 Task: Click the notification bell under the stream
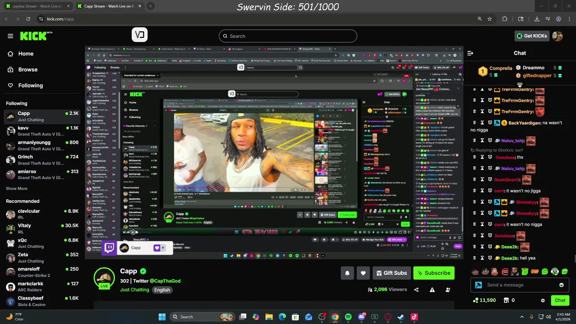click(x=347, y=273)
